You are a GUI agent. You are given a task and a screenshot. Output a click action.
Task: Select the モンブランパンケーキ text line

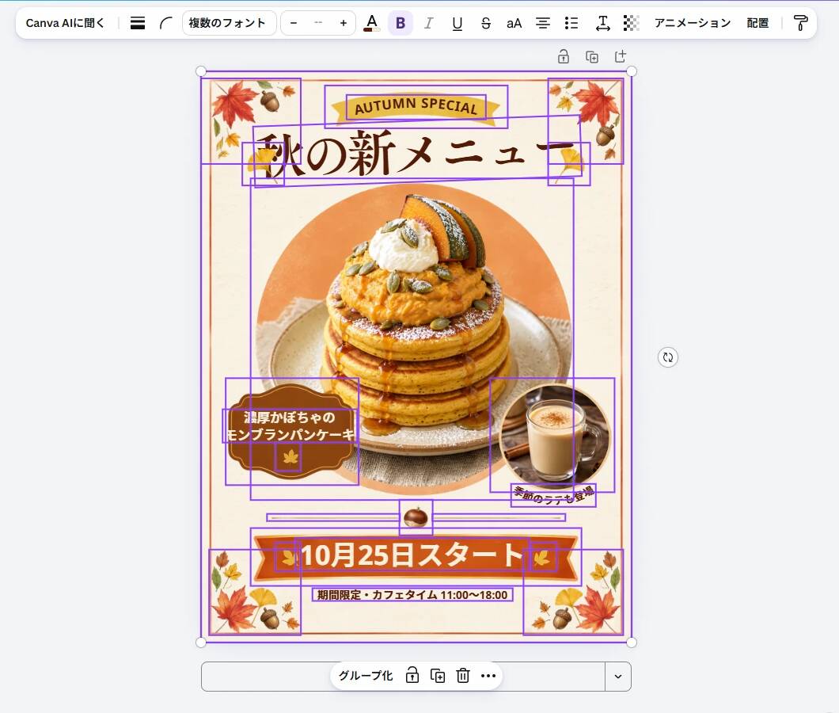[x=290, y=434]
